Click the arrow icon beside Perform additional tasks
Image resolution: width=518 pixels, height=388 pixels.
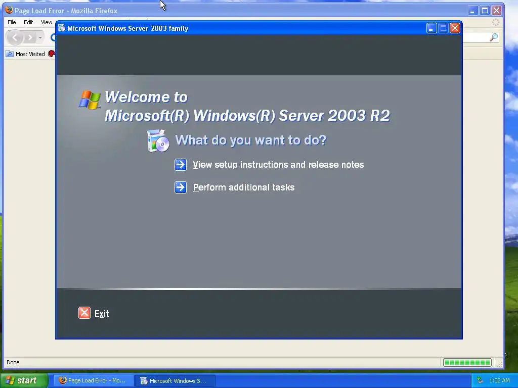(x=181, y=187)
